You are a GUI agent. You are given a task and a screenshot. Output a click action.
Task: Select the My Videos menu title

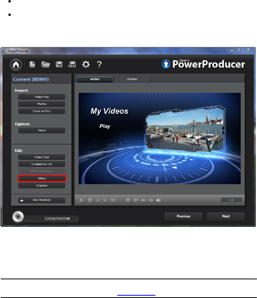(x=109, y=112)
